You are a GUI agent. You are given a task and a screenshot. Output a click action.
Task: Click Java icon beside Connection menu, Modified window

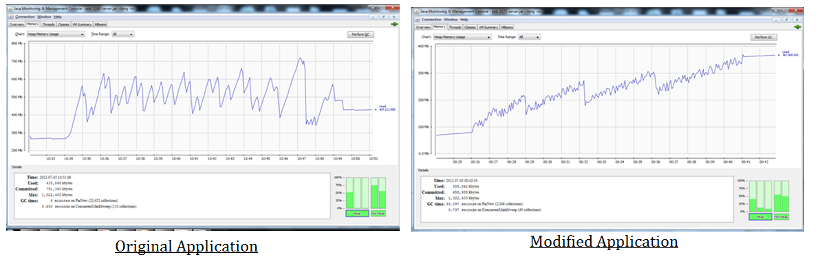417,19
